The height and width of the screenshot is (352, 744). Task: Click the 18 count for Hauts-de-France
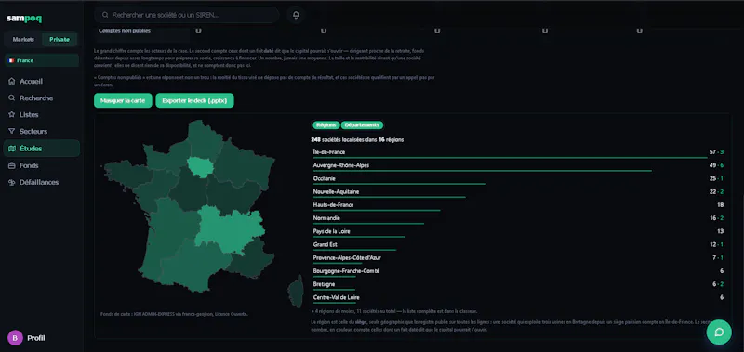click(x=720, y=205)
